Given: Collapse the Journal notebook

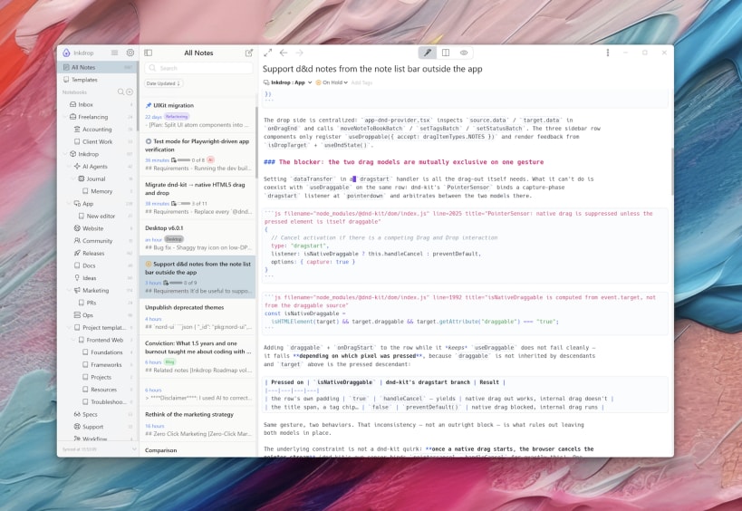Looking at the screenshot, I should click(x=74, y=178).
